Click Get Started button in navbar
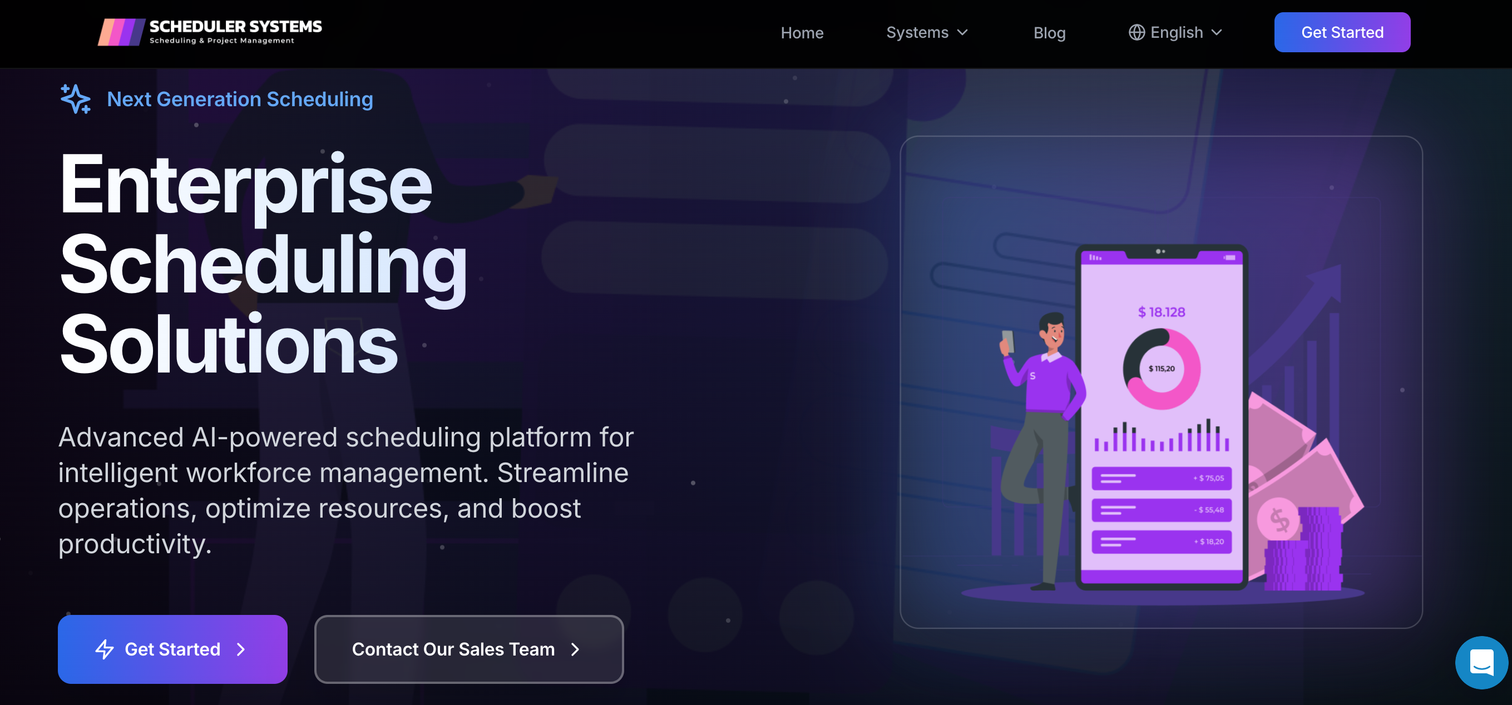 click(1342, 32)
